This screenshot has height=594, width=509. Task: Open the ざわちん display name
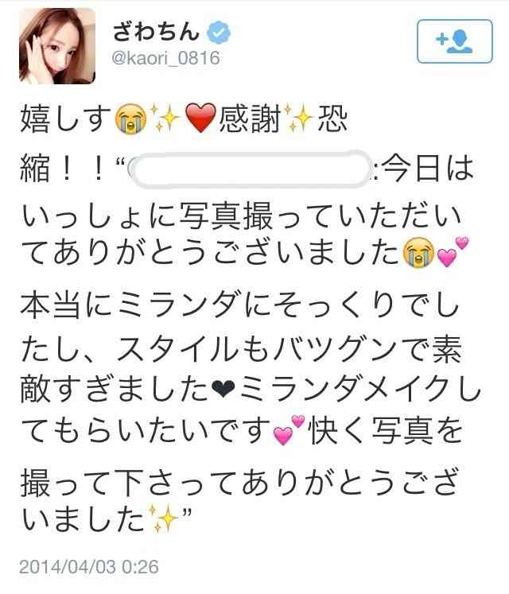coord(156,32)
